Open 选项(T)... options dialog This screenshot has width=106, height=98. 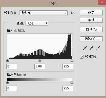pos(91,39)
